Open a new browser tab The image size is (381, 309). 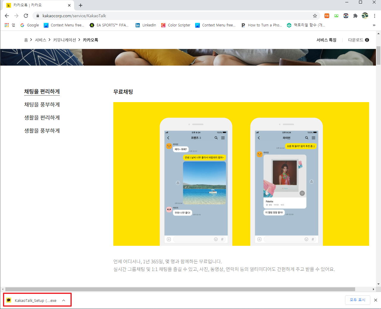point(81,5)
